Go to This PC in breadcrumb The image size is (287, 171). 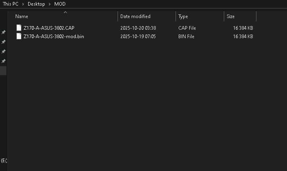point(10,4)
